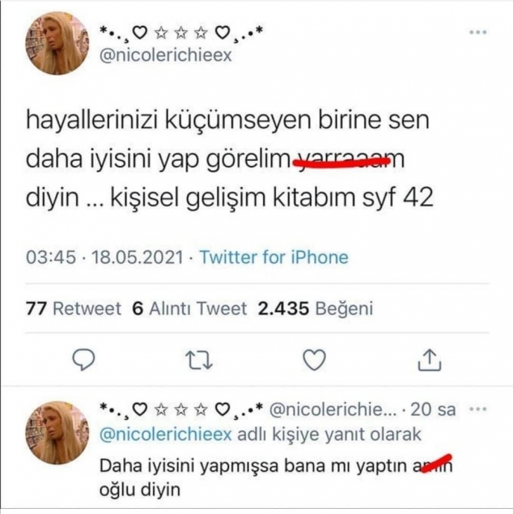Click the reply's 20 sa timestamp

click(x=433, y=410)
